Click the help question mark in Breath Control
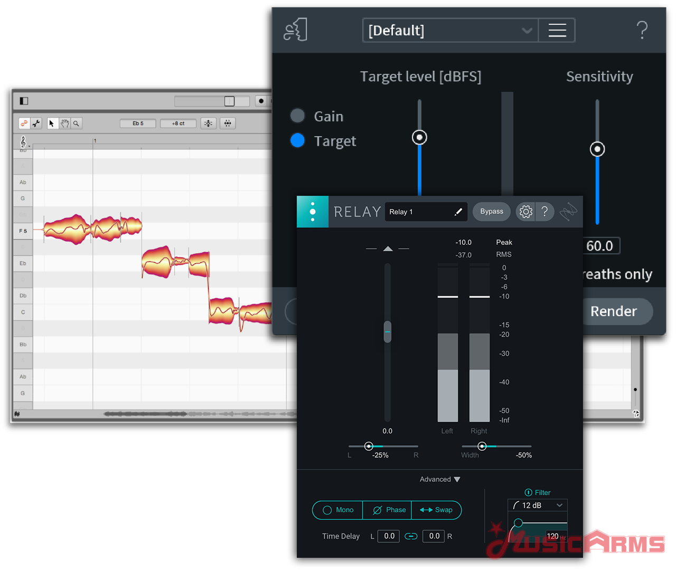676x580 pixels. [642, 31]
